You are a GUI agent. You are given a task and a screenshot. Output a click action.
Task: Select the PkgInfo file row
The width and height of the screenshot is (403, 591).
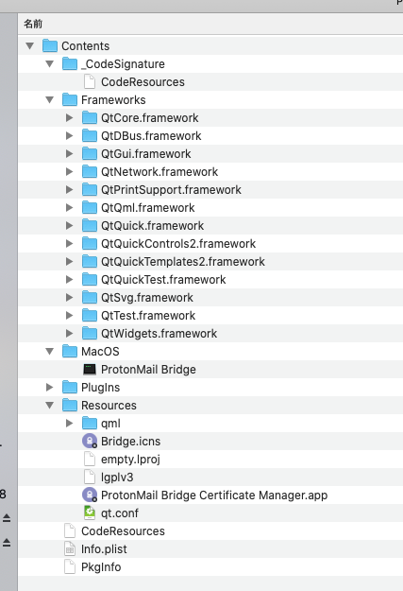pyautogui.click(x=210, y=566)
